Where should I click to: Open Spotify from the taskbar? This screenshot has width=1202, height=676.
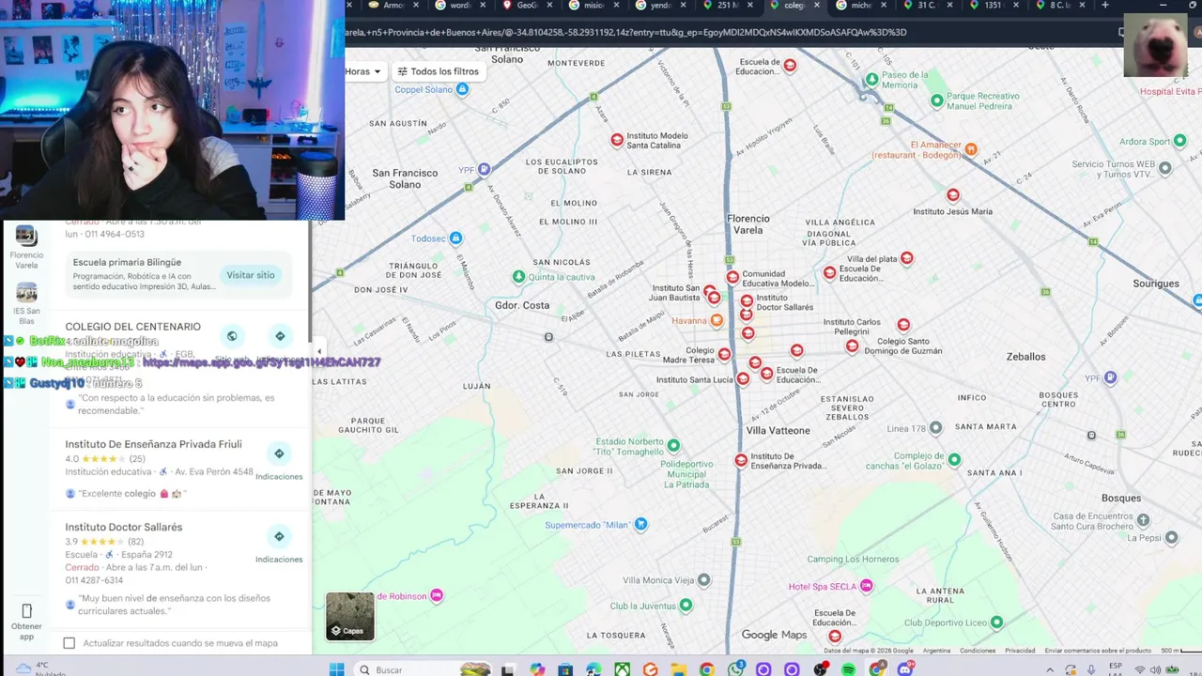848,669
